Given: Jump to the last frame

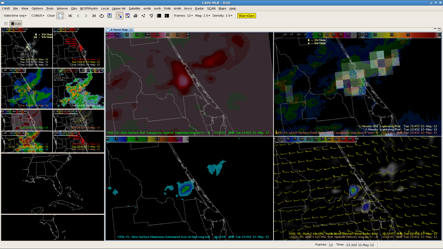Looking at the screenshot, I should 94,16.
